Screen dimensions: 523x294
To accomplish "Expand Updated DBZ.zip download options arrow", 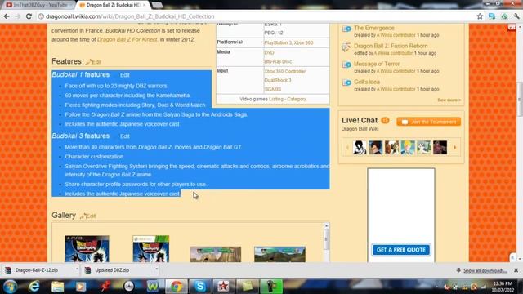I will coord(156,269).
